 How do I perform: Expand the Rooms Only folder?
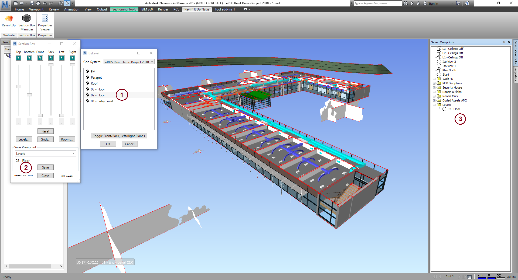(x=434, y=96)
